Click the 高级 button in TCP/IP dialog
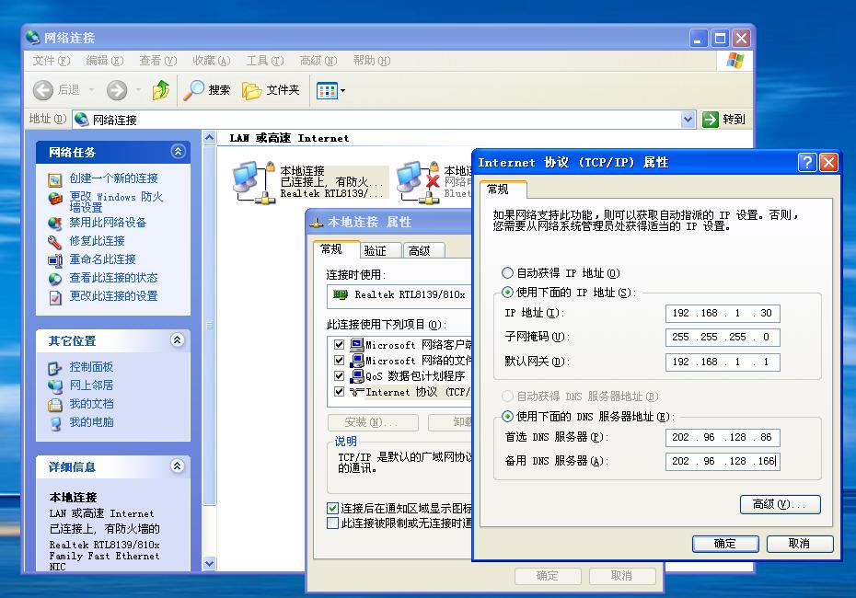 click(x=780, y=504)
